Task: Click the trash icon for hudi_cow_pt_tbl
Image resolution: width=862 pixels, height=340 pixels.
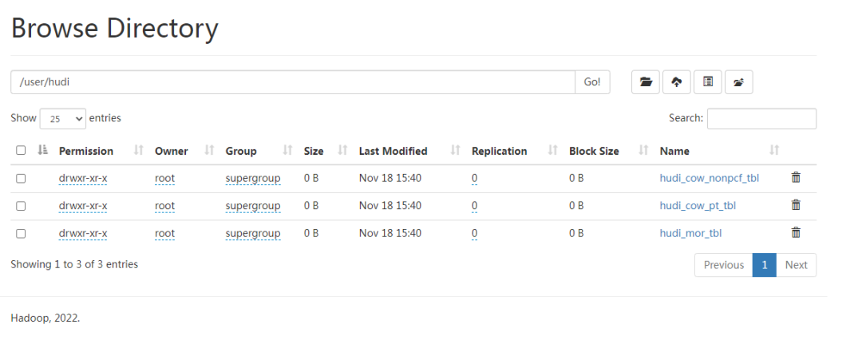Action: tap(796, 205)
